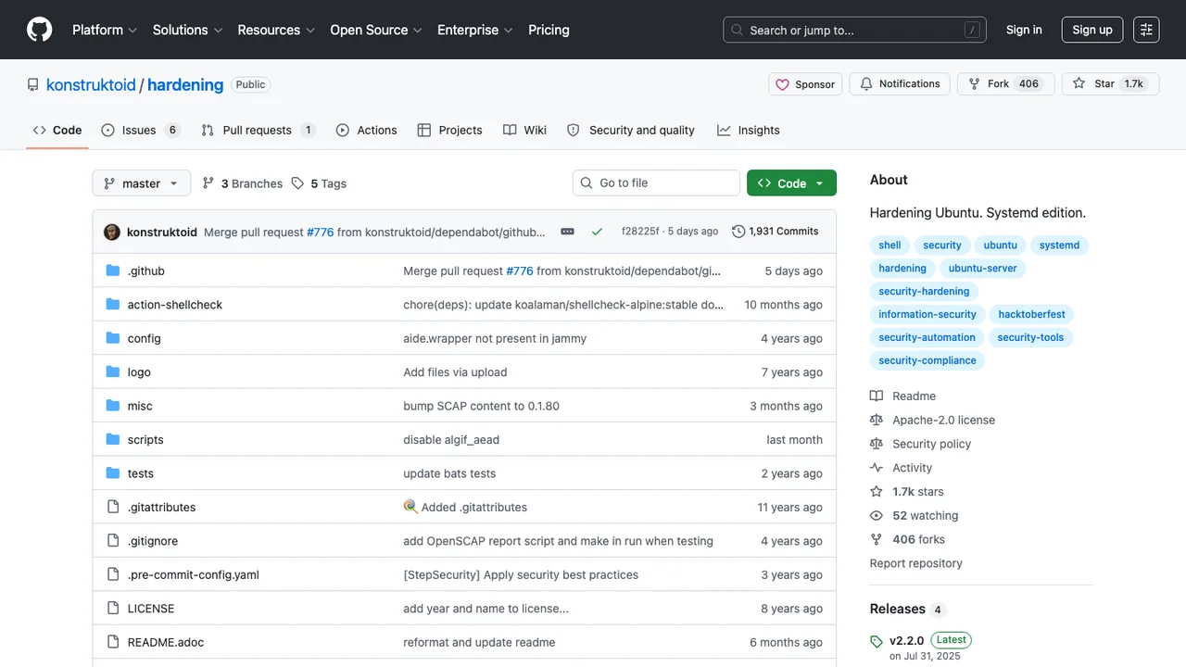Open the master branch selector dropdown
Screen dimensions: 1186x667
[x=142, y=183]
